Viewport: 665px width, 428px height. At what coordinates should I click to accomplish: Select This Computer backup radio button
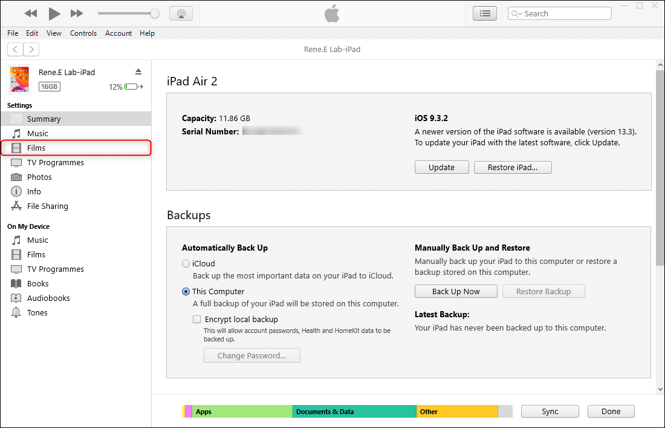pos(186,292)
